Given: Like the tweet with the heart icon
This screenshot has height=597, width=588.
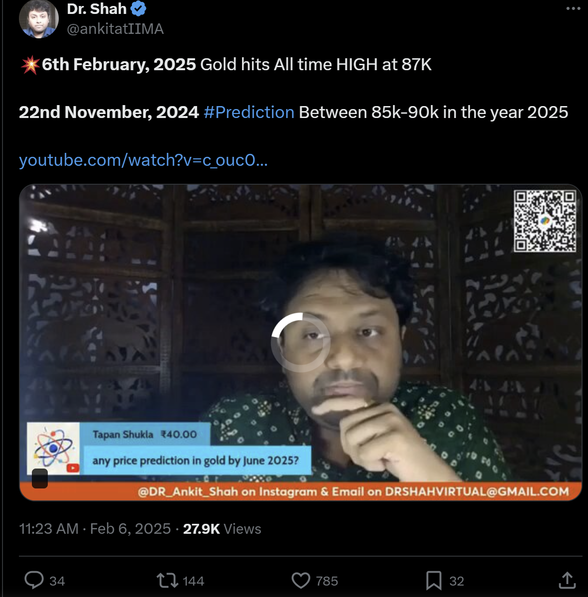Looking at the screenshot, I should (301, 580).
